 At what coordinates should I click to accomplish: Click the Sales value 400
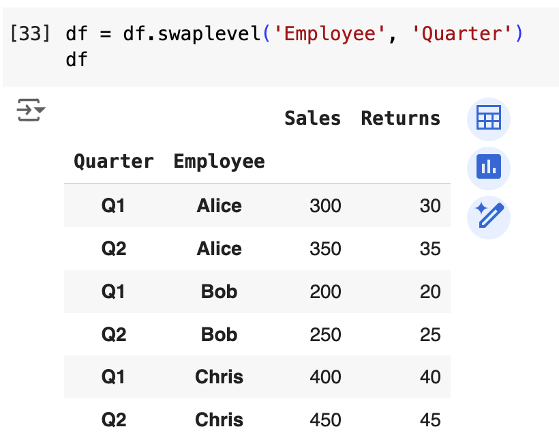325,377
